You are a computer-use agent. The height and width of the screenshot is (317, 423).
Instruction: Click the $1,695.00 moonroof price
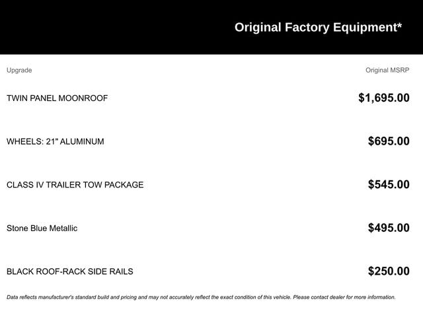pyautogui.click(x=383, y=98)
